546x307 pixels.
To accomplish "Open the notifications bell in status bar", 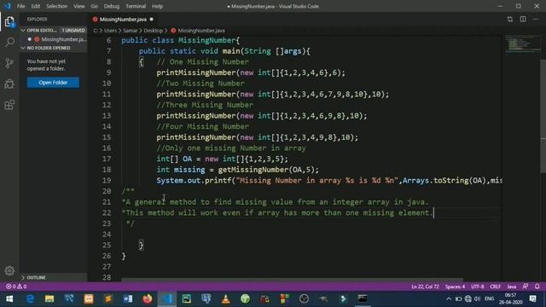I will click(x=537, y=287).
